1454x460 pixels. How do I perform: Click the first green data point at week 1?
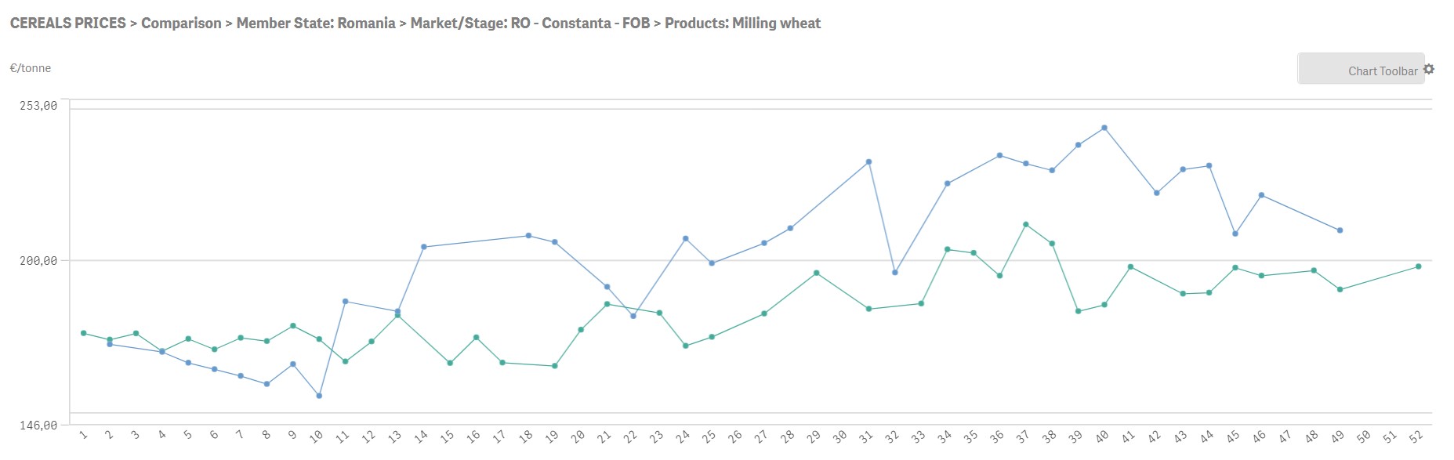[x=84, y=333]
